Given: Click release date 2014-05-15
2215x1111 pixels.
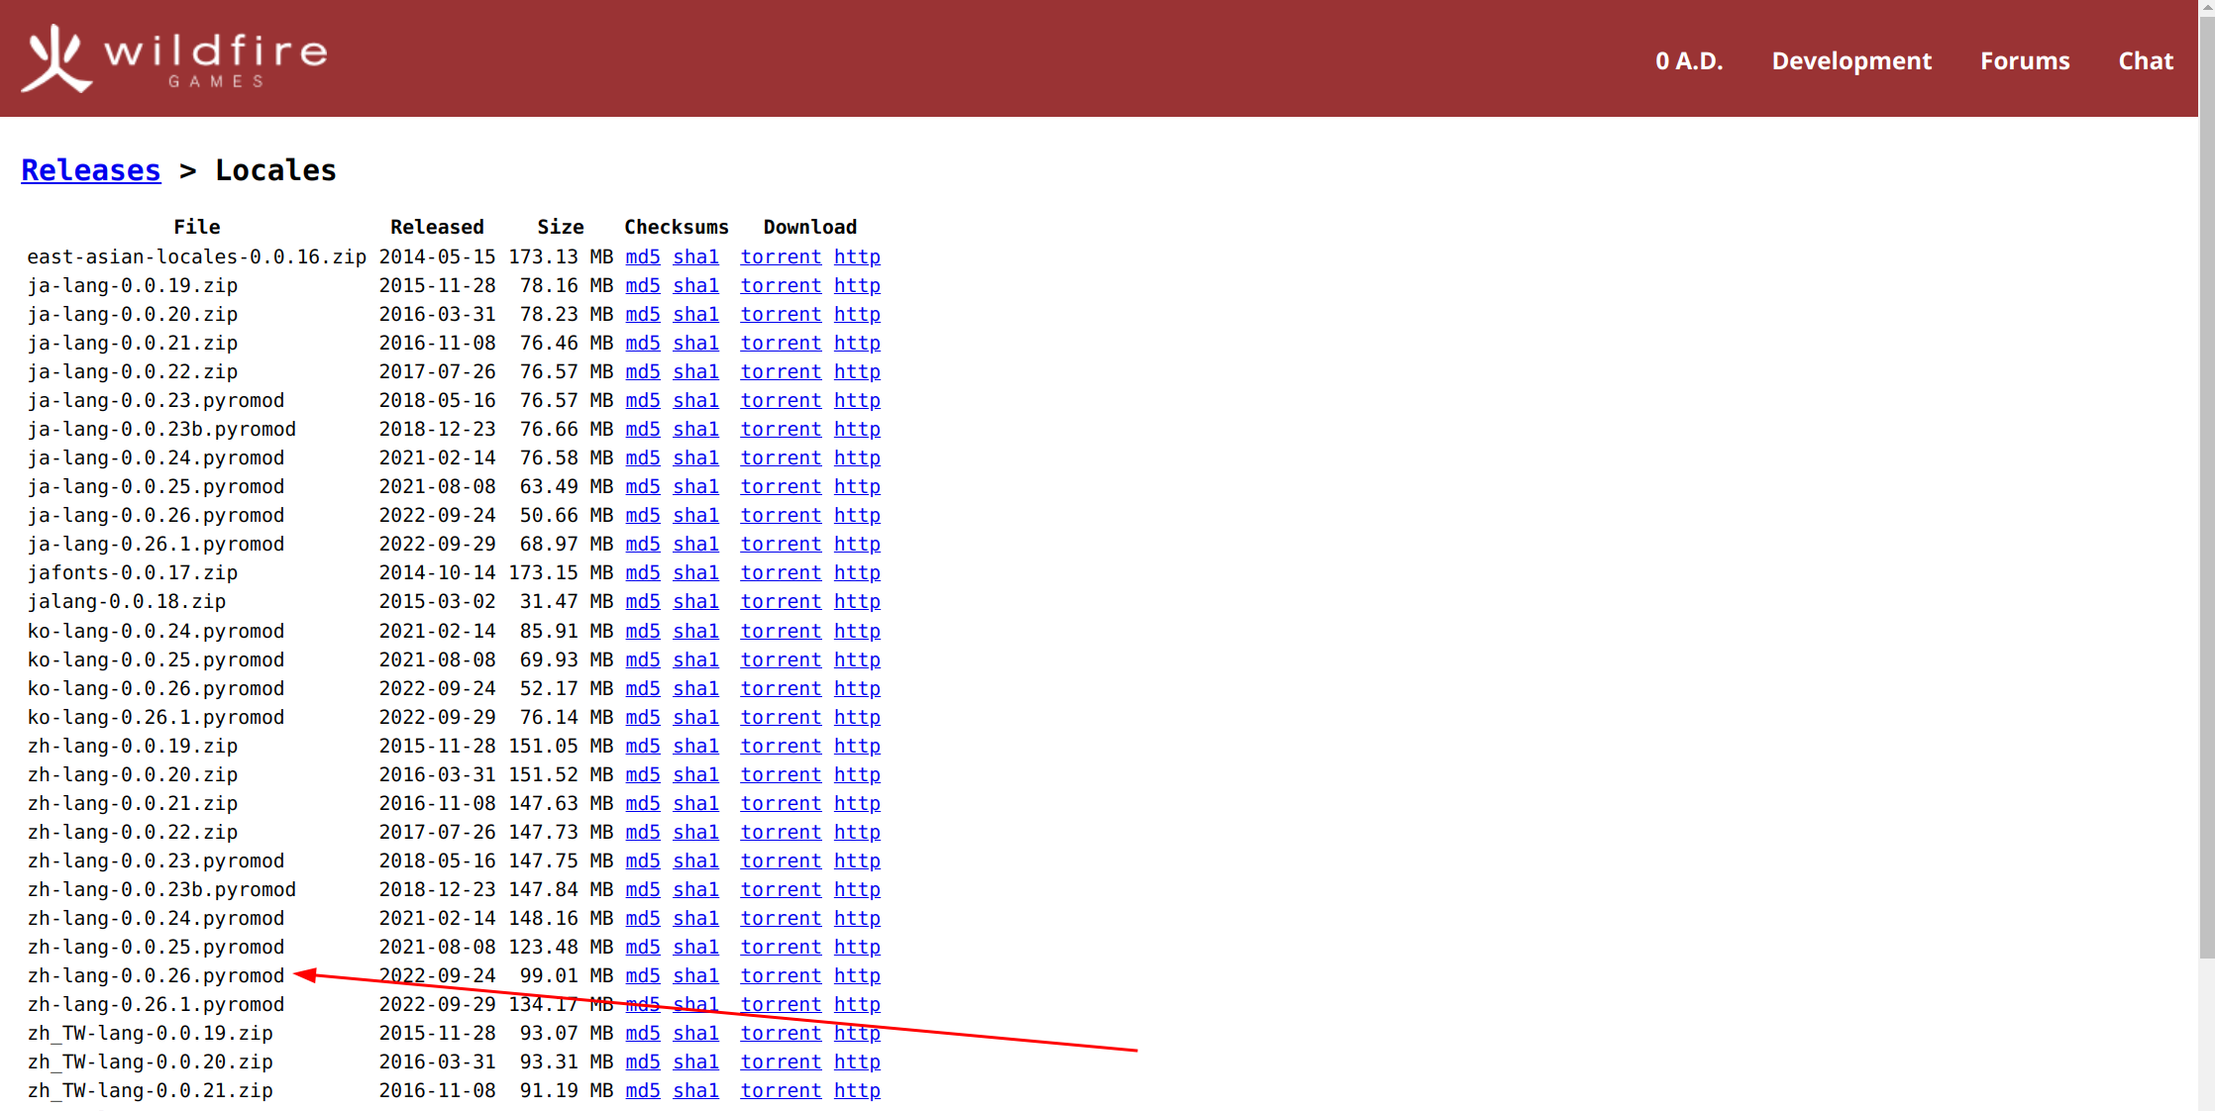Looking at the screenshot, I should 437,256.
